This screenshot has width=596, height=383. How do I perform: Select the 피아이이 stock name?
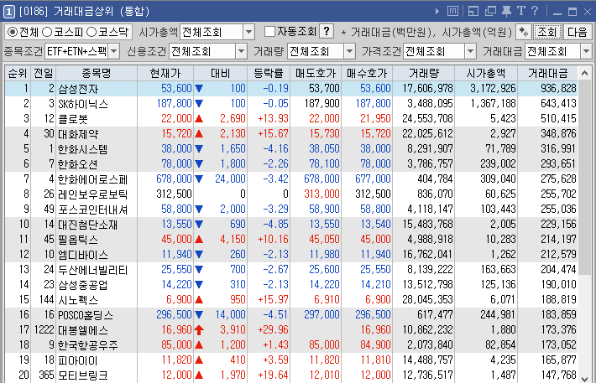point(77,360)
